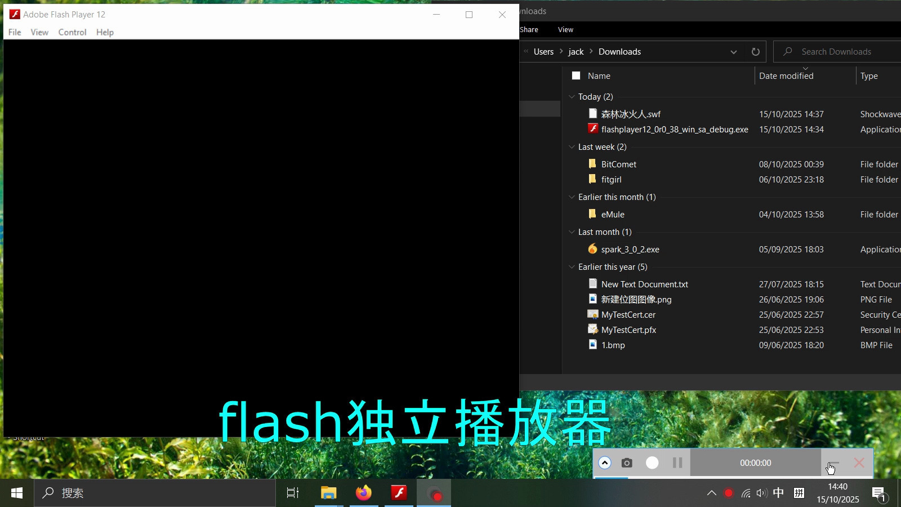Close the screen recorder toolbar
Screen dimensions: 901x507
tap(859, 463)
